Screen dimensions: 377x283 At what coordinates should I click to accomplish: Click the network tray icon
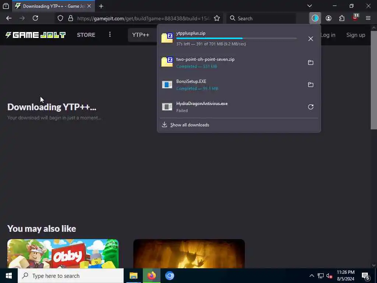pos(321,276)
